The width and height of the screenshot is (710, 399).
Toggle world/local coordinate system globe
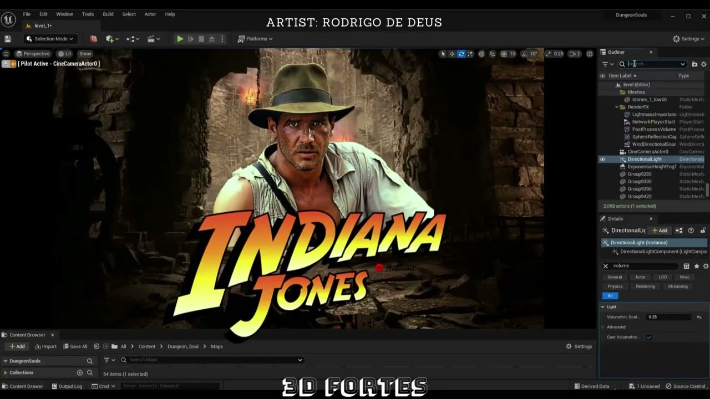481,54
